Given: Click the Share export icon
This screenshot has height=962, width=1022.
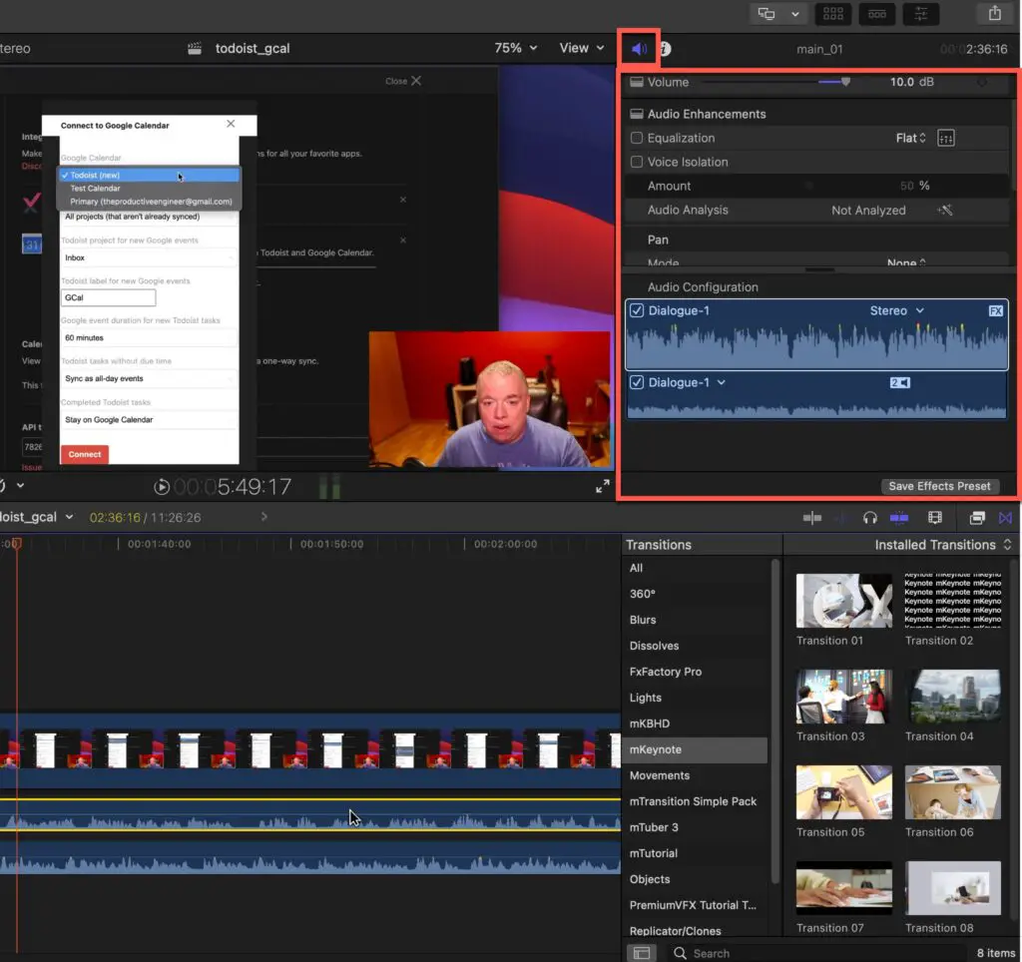Looking at the screenshot, I should (x=995, y=14).
